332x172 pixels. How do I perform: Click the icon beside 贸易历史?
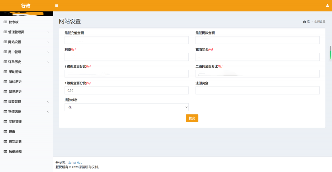5,92
